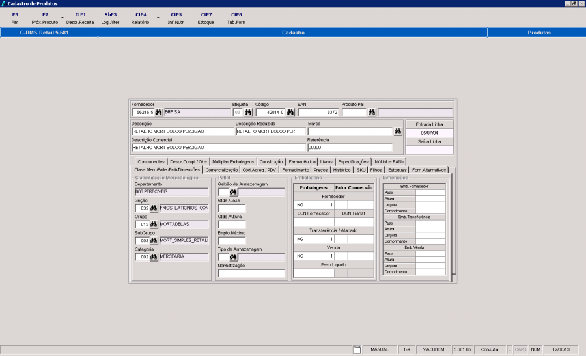This screenshot has width=586, height=356.
Task: Click the Fator Conversão column header
Action: pos(354,188)
